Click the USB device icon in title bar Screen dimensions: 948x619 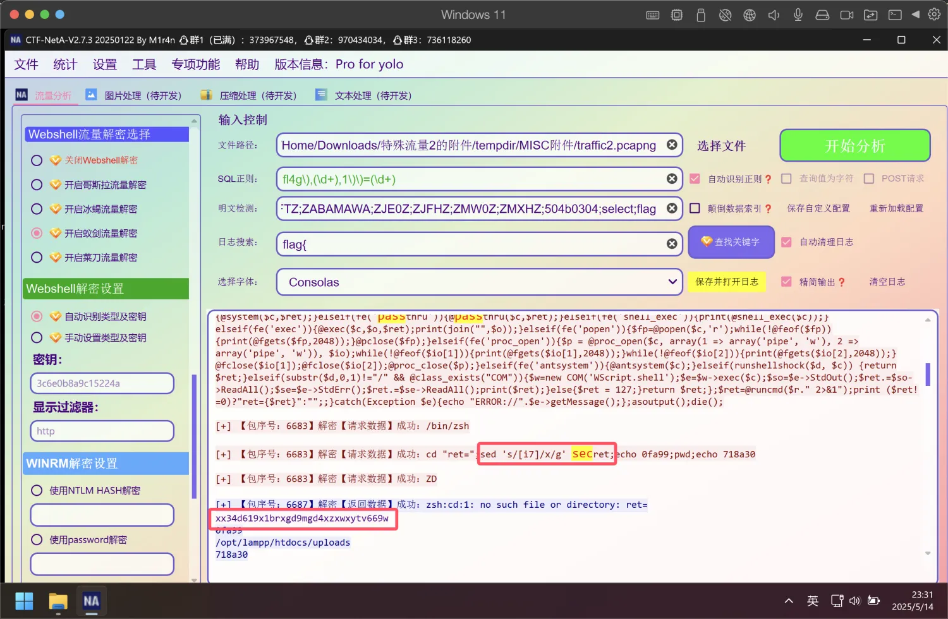coord(701,15)
